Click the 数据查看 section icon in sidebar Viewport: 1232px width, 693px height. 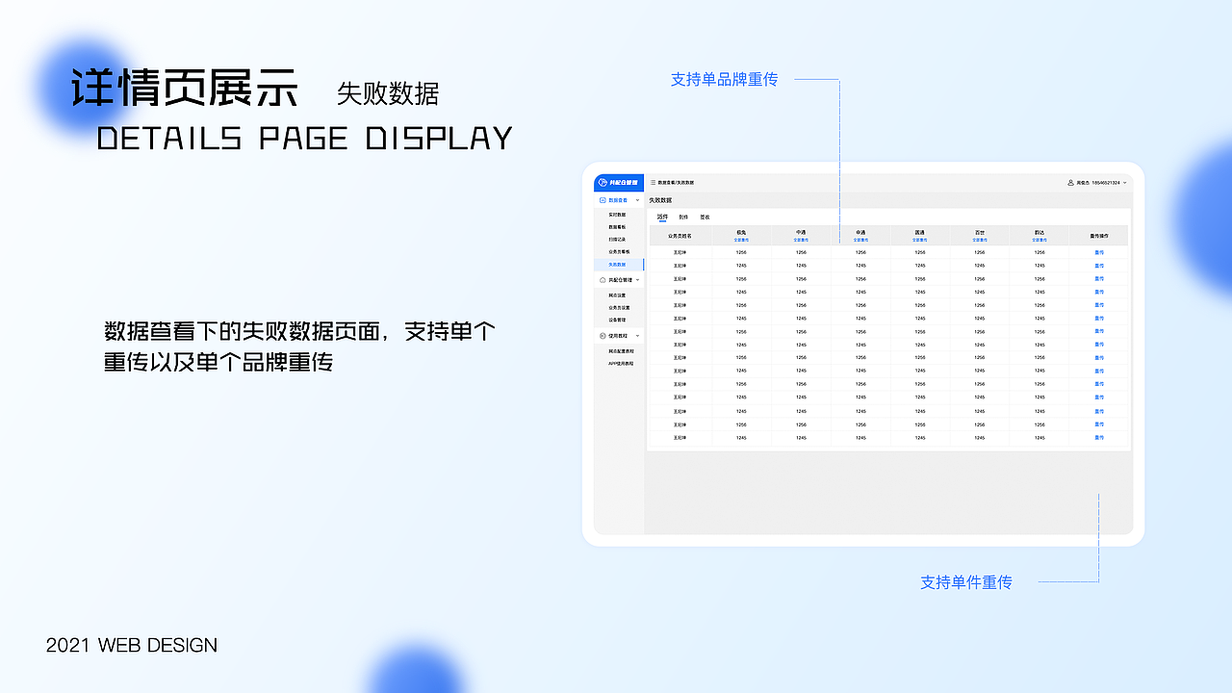[603, 200]
